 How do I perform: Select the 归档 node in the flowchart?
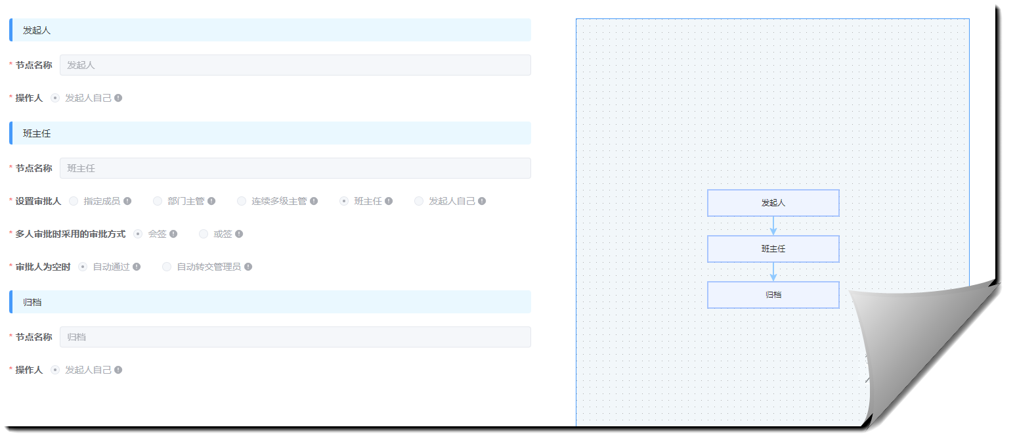(x=773, y=294)
